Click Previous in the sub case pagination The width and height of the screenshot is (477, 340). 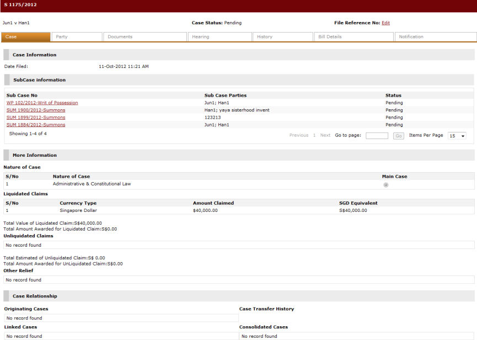[x=299, y=135]
